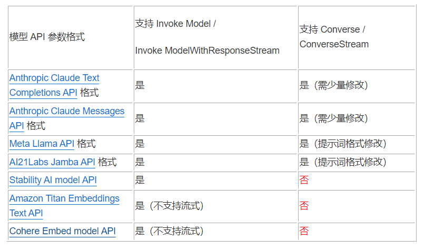Click 是 in the Meta Llama Invoke cell
Screen dimensions: 424x250
[x=140, y=144]
